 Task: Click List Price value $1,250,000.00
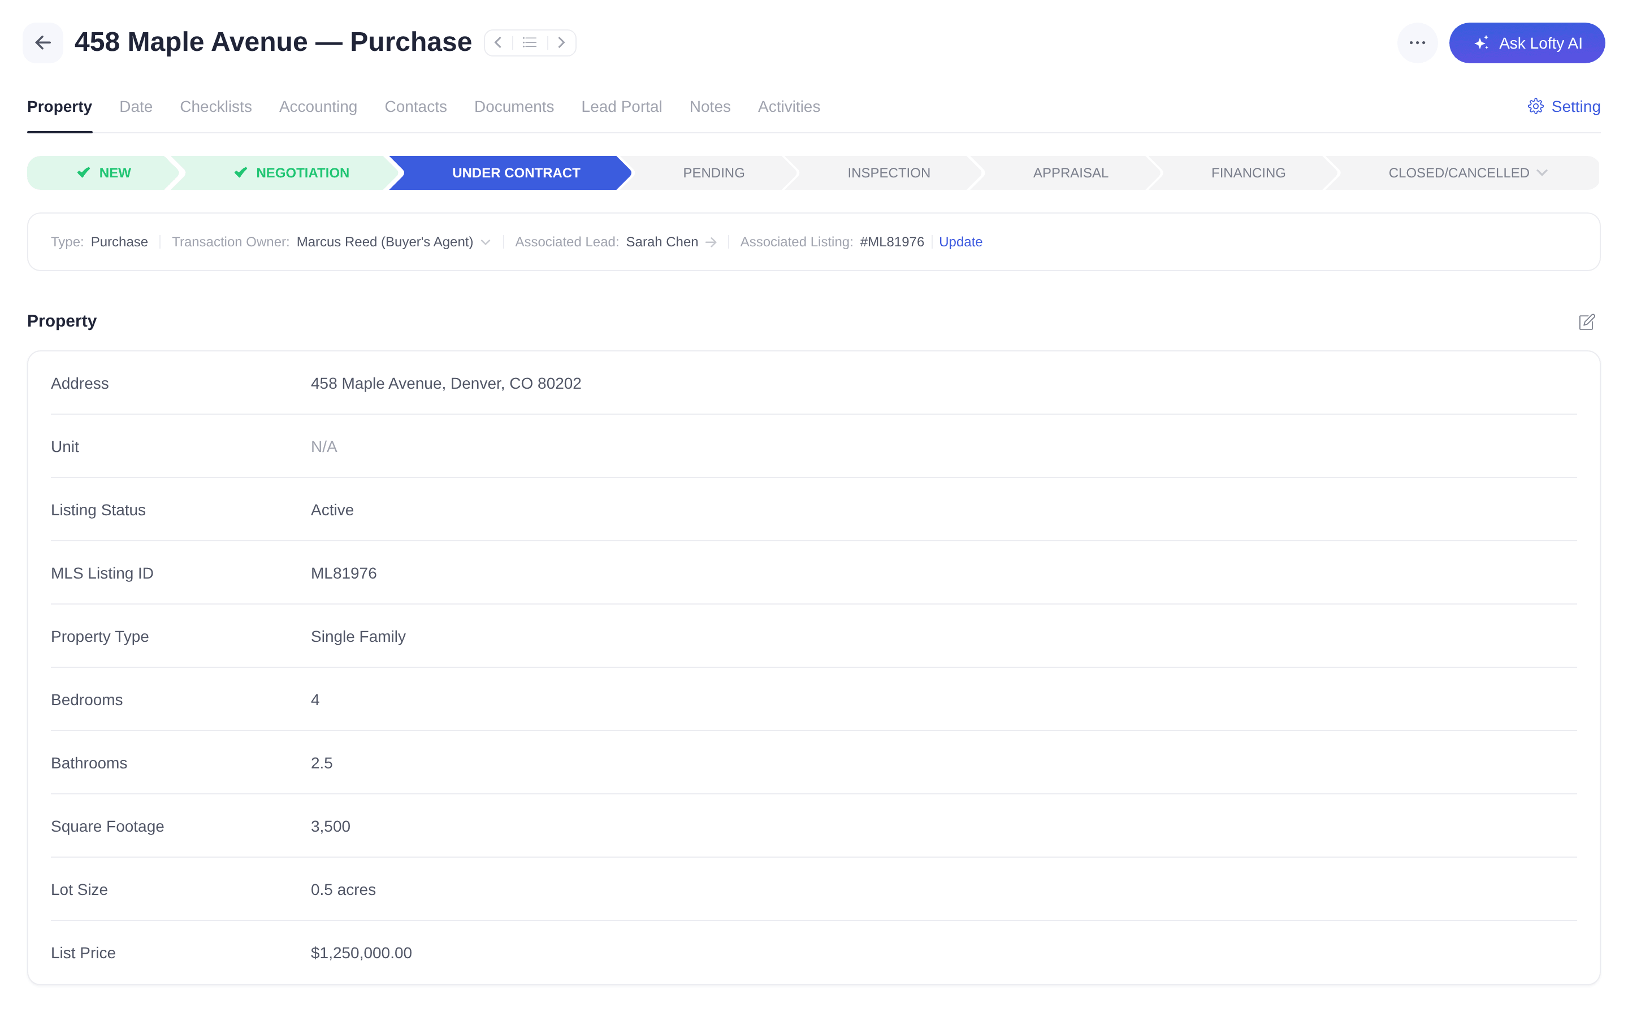pos(361,953)
